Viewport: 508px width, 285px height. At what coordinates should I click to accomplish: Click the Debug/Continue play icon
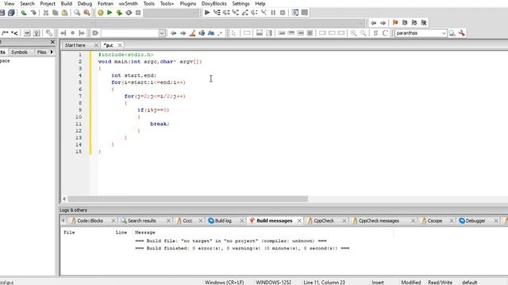[207, 13]
